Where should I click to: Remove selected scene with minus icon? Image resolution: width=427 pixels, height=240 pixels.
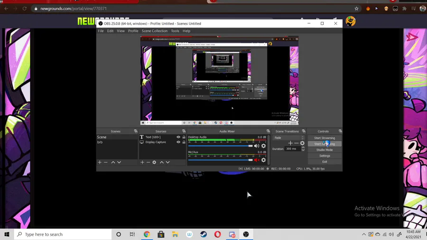click(x=106, y=162)
